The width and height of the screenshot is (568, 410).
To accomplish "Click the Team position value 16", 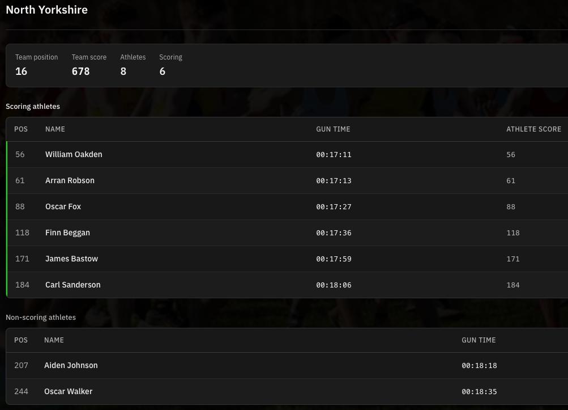I will pos(21,71).
